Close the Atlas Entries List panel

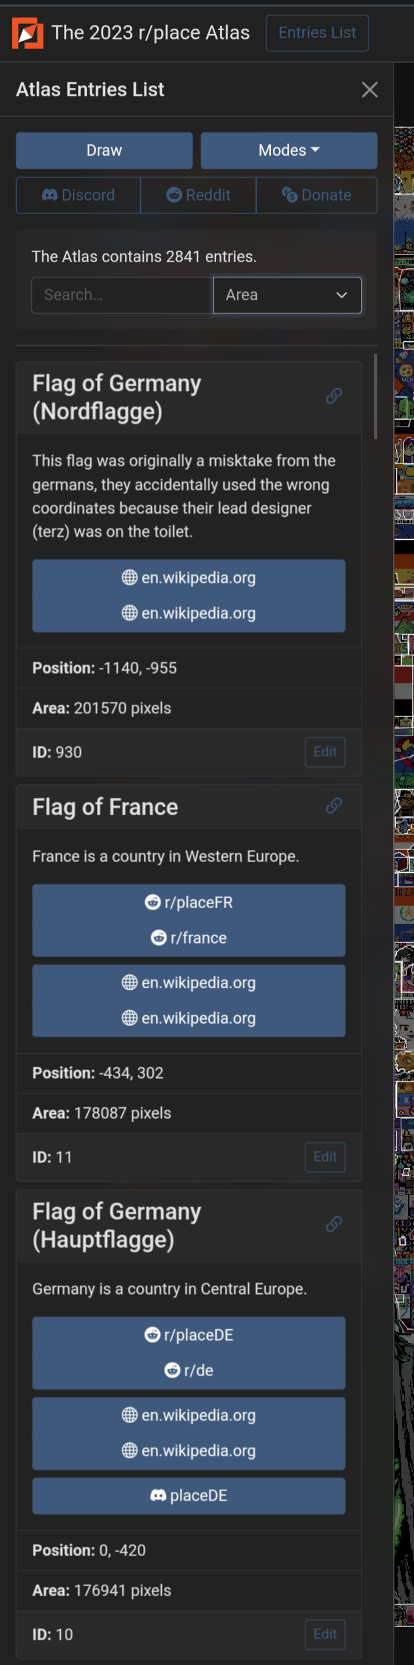click(x=370, y=90)
